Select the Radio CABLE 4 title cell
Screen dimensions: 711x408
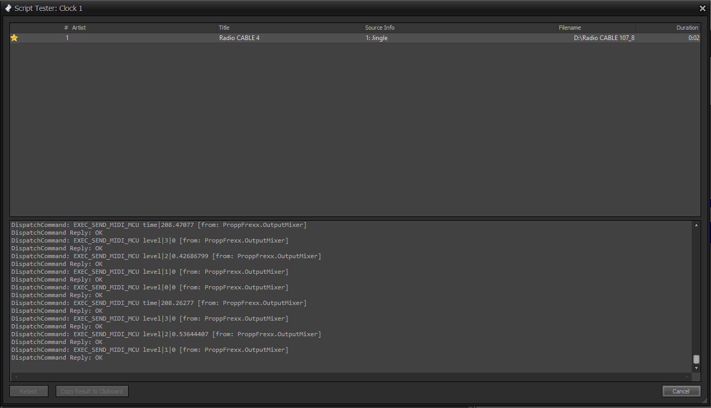point(240,38)
